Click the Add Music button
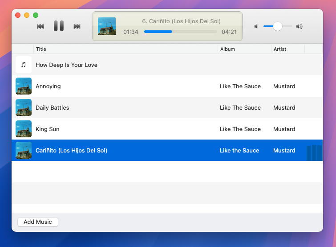The height and width of the screenshot is (247, 336). pos(38,222)
